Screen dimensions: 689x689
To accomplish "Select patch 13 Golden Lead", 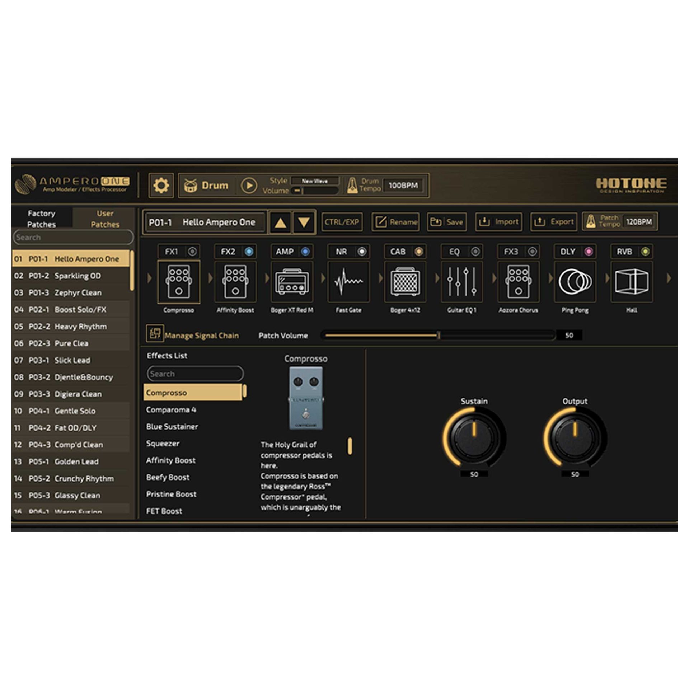I will (x=71, y=461).
